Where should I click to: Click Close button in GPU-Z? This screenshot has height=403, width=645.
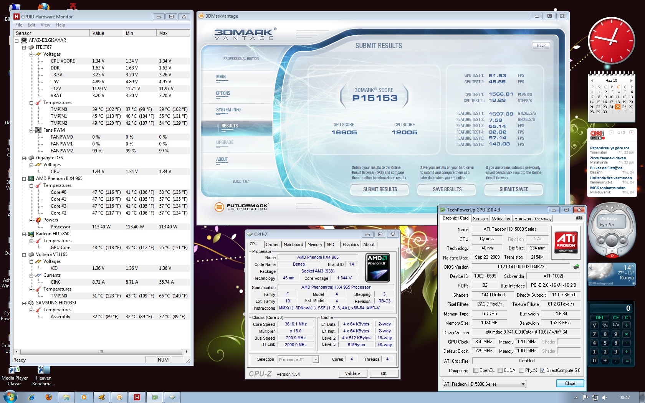click(x=570, y=383)
